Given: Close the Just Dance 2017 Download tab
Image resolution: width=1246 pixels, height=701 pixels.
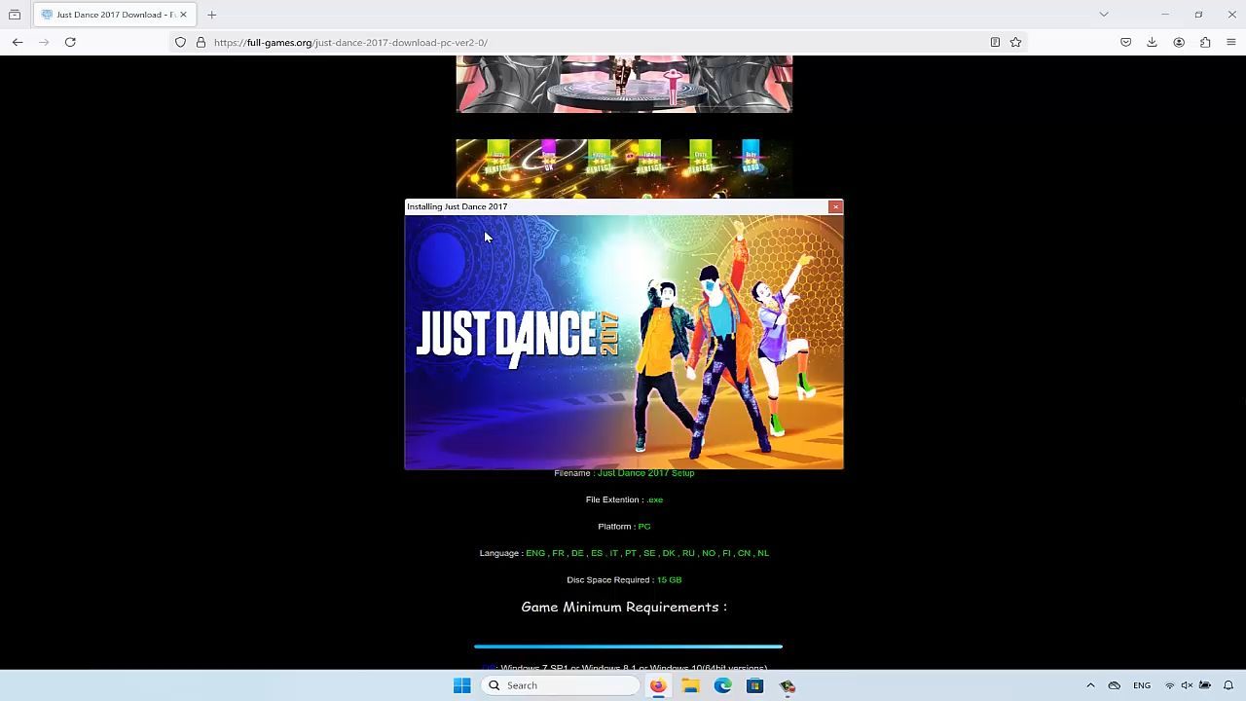Looking at the screenshot, I should click(183, 15).
